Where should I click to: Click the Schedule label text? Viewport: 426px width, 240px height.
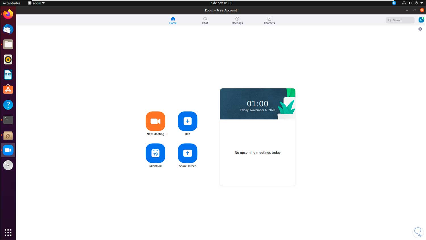[x=155, y=166]
